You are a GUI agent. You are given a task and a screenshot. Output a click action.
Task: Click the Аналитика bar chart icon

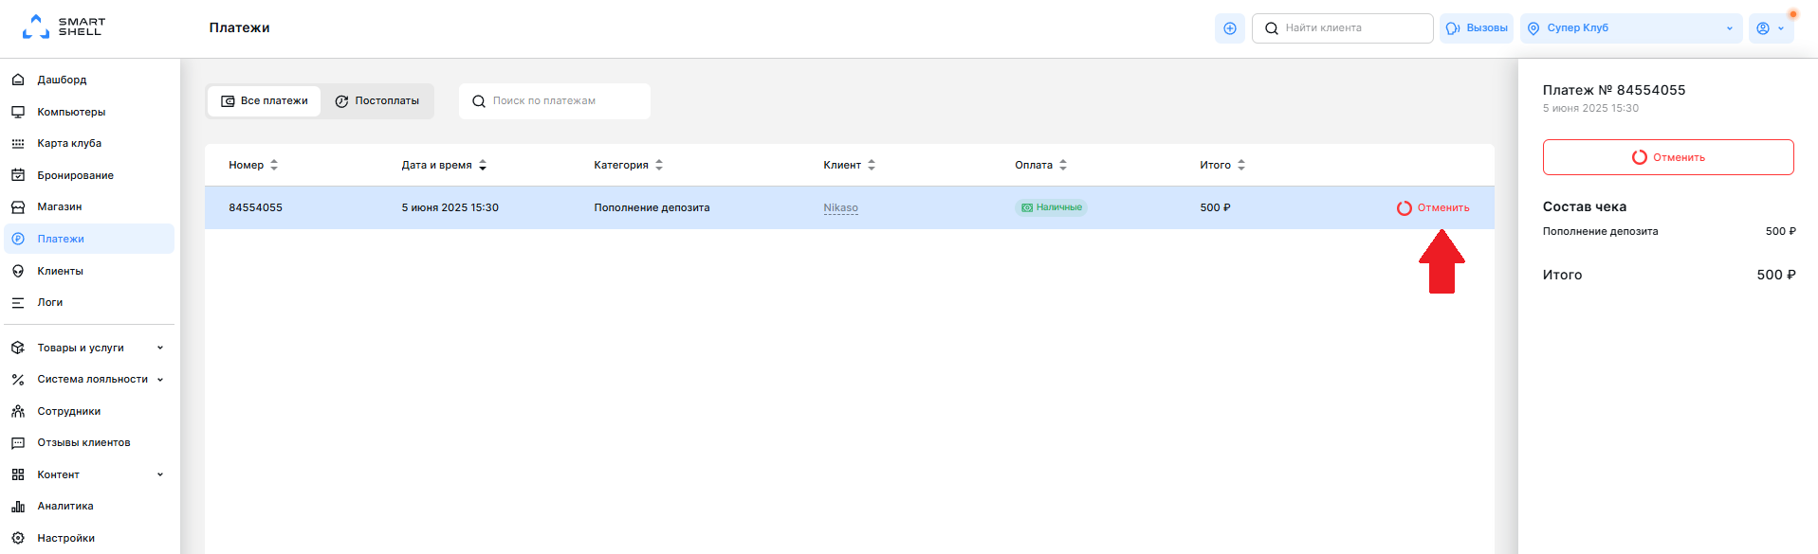point(18,506)
